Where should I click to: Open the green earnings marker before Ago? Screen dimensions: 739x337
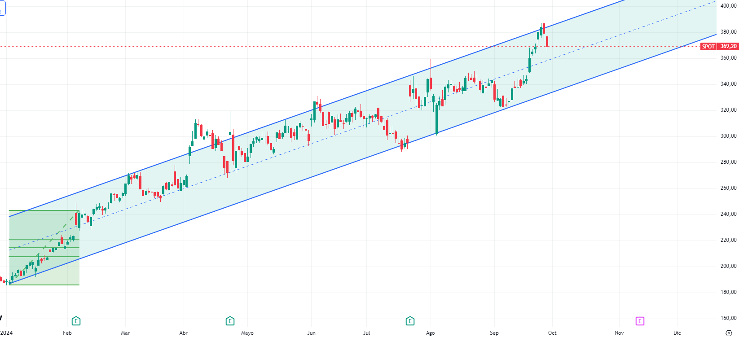coord(410,321)
